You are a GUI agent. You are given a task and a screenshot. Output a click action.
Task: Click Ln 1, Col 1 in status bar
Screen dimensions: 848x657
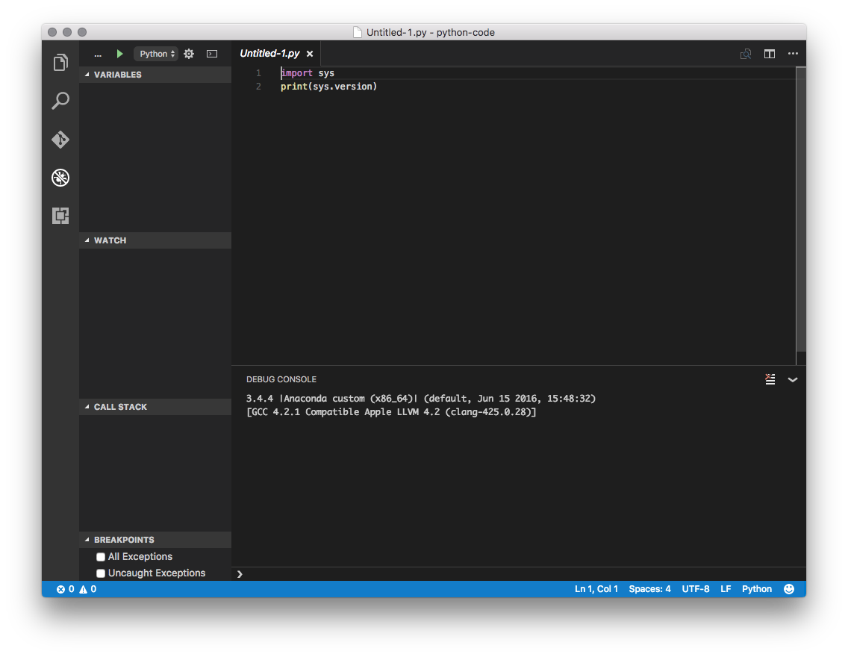coord(596,589)
